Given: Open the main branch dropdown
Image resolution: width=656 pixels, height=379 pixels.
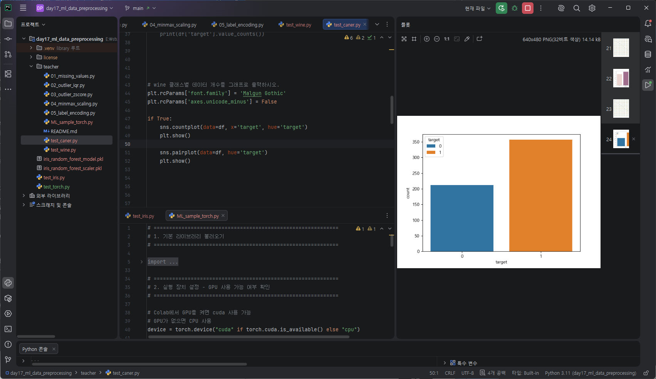Looking at the screenshot, I should 141,8.
